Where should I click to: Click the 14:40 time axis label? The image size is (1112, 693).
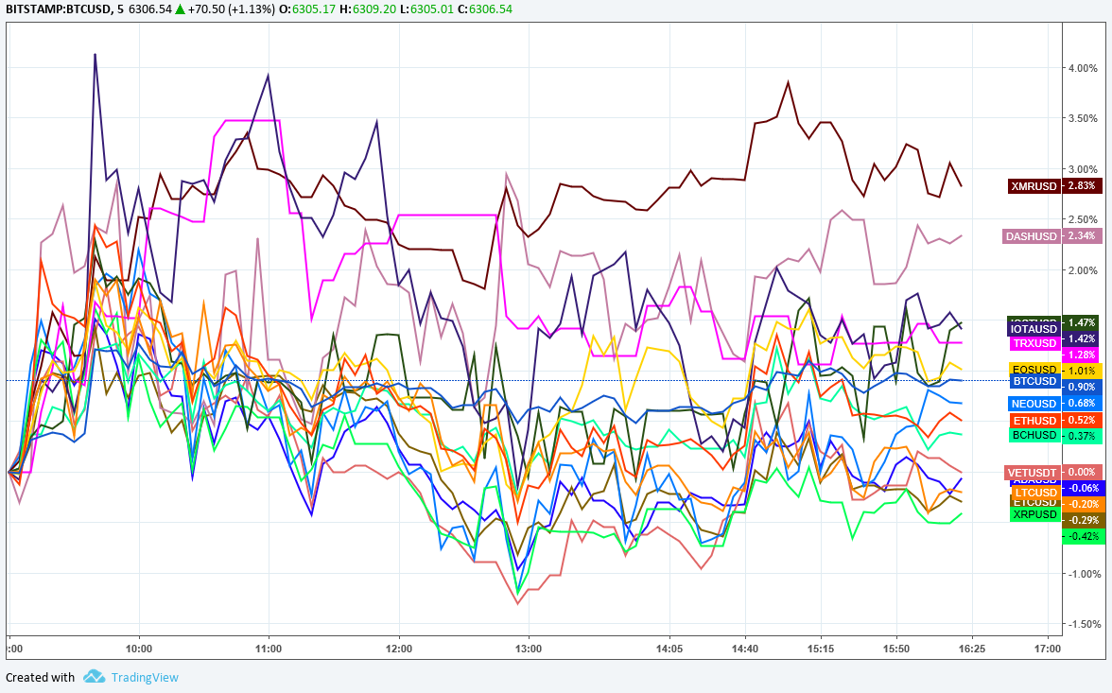point(745,649)
